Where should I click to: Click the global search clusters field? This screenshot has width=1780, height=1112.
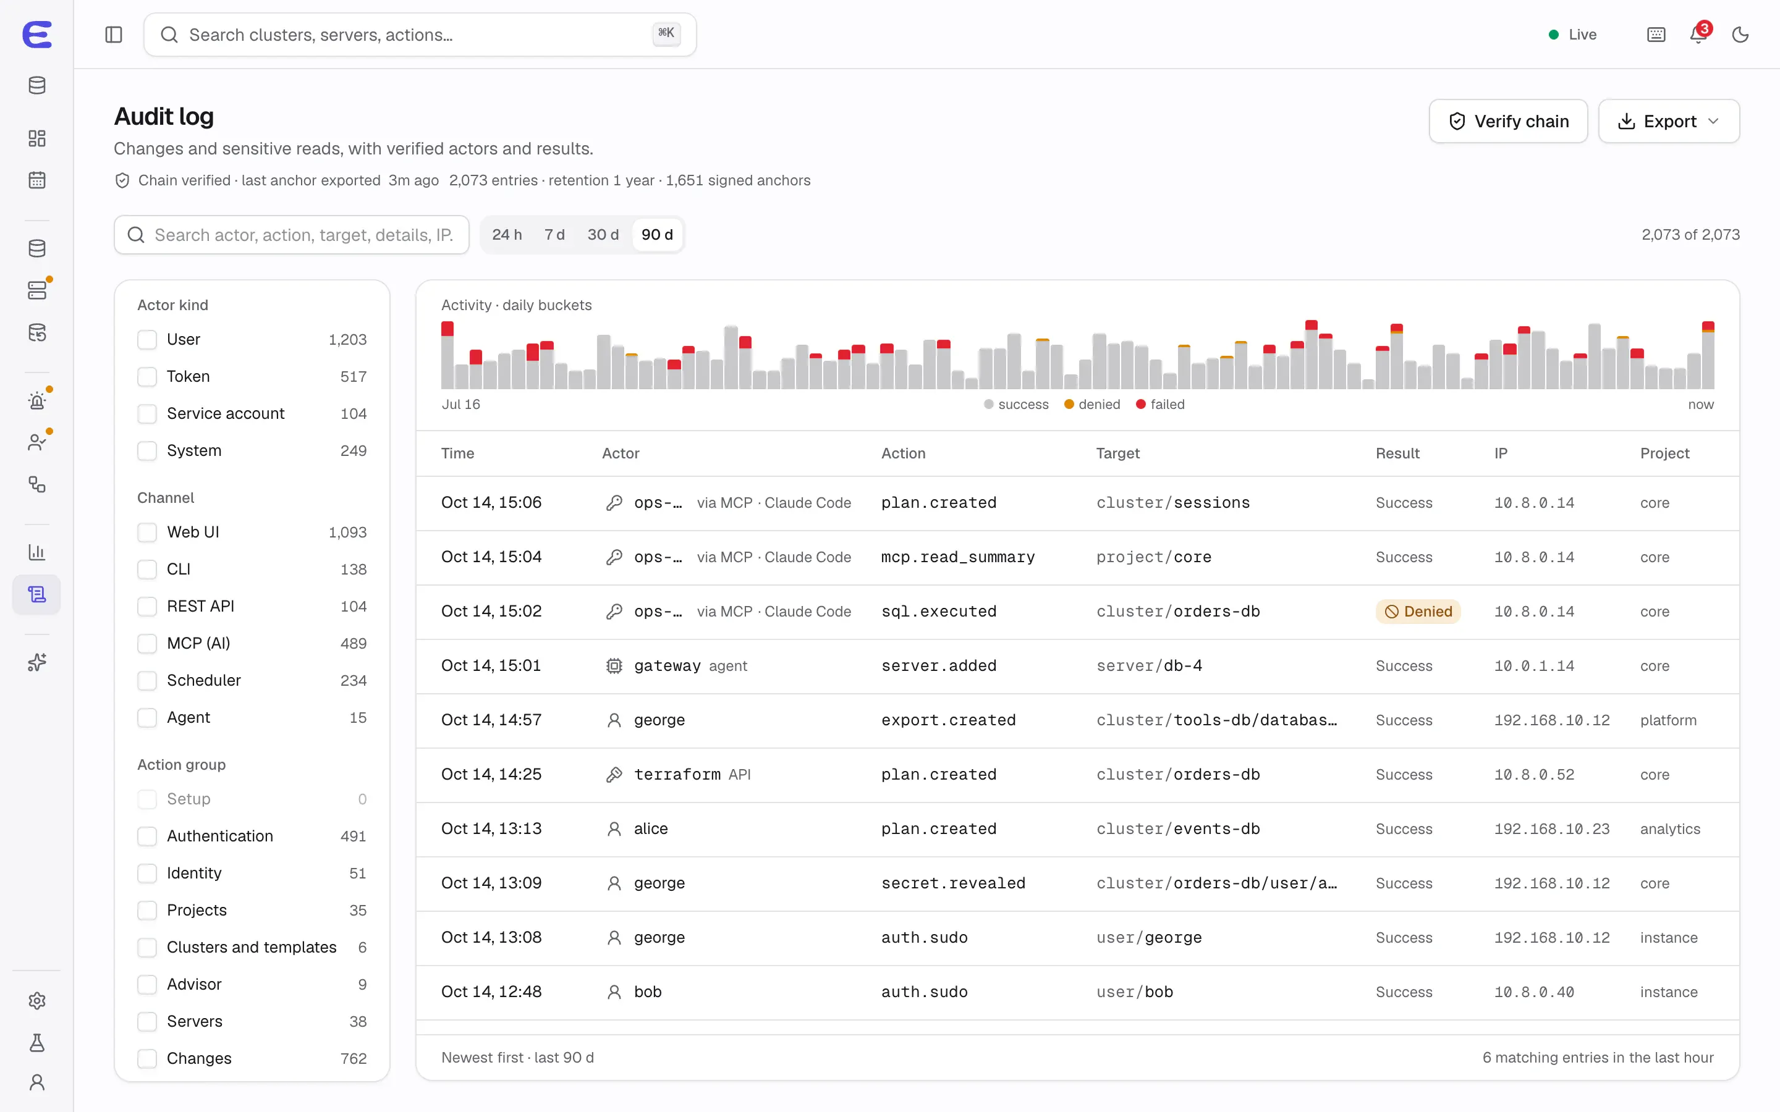[420, 35]
